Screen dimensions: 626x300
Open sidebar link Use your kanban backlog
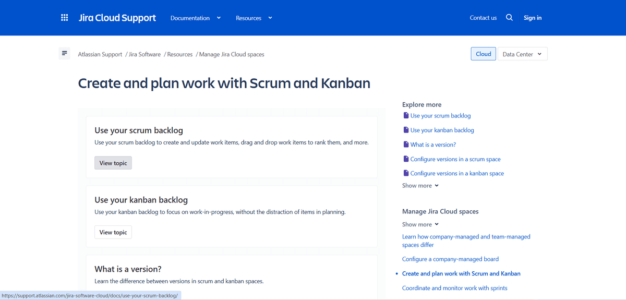[x=442, y=130]
